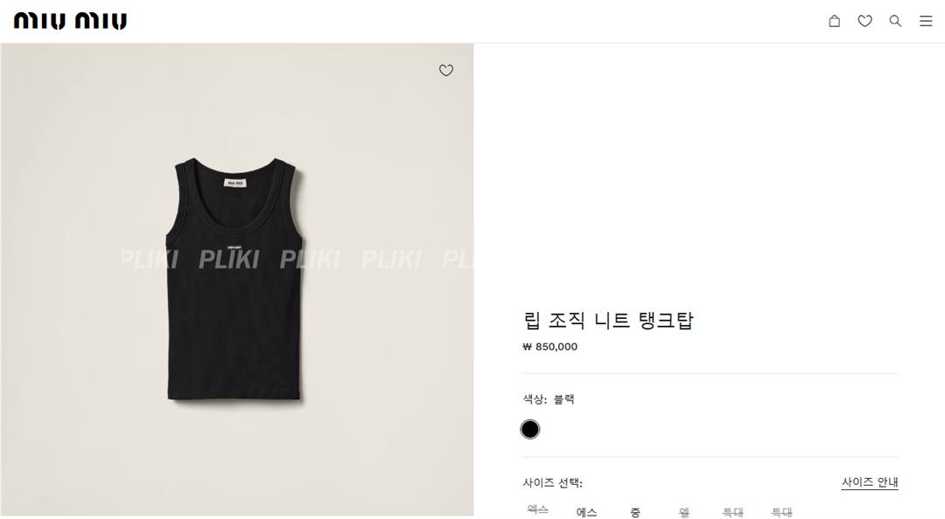The width and height of the screenshot is (945, 519).
Task: Click the Miu Miu logo
Action: [x=71, y=21]
